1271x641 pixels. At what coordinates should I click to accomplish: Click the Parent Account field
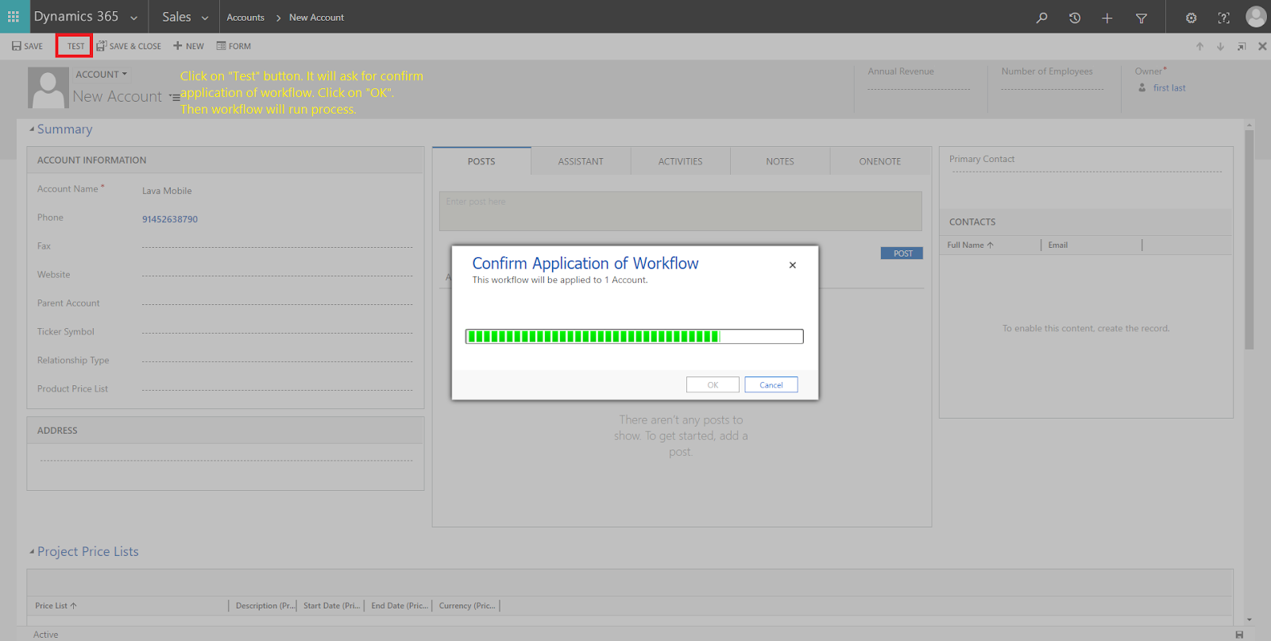tap(277, 303)
